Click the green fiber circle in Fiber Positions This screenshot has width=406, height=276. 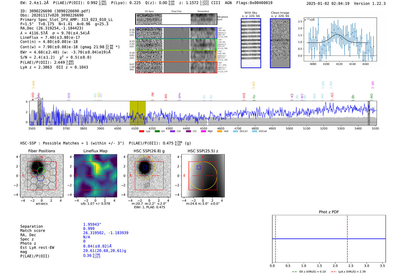[x=41, y=170]
